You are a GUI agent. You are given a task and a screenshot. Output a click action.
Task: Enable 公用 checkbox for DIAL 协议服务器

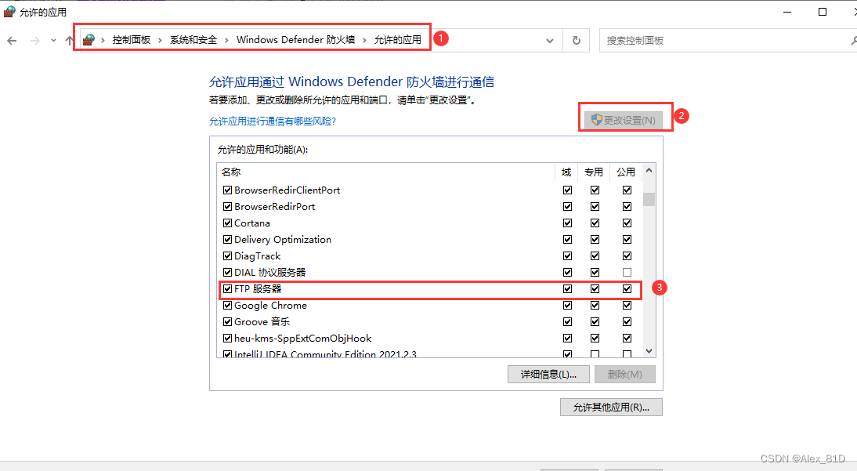click(x=627, y=273)
